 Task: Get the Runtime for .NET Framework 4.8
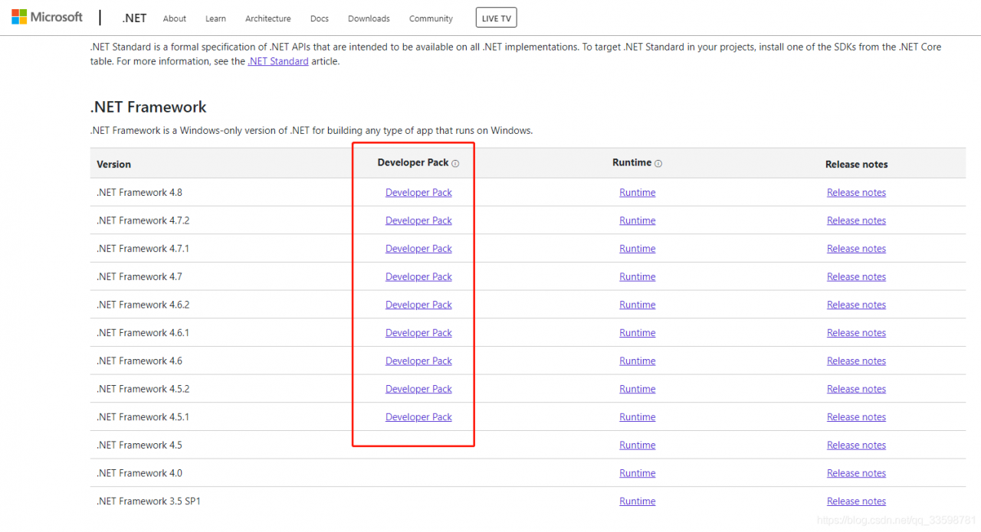638,193
